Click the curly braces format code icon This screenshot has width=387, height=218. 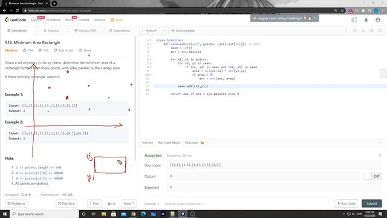(354, 30)
